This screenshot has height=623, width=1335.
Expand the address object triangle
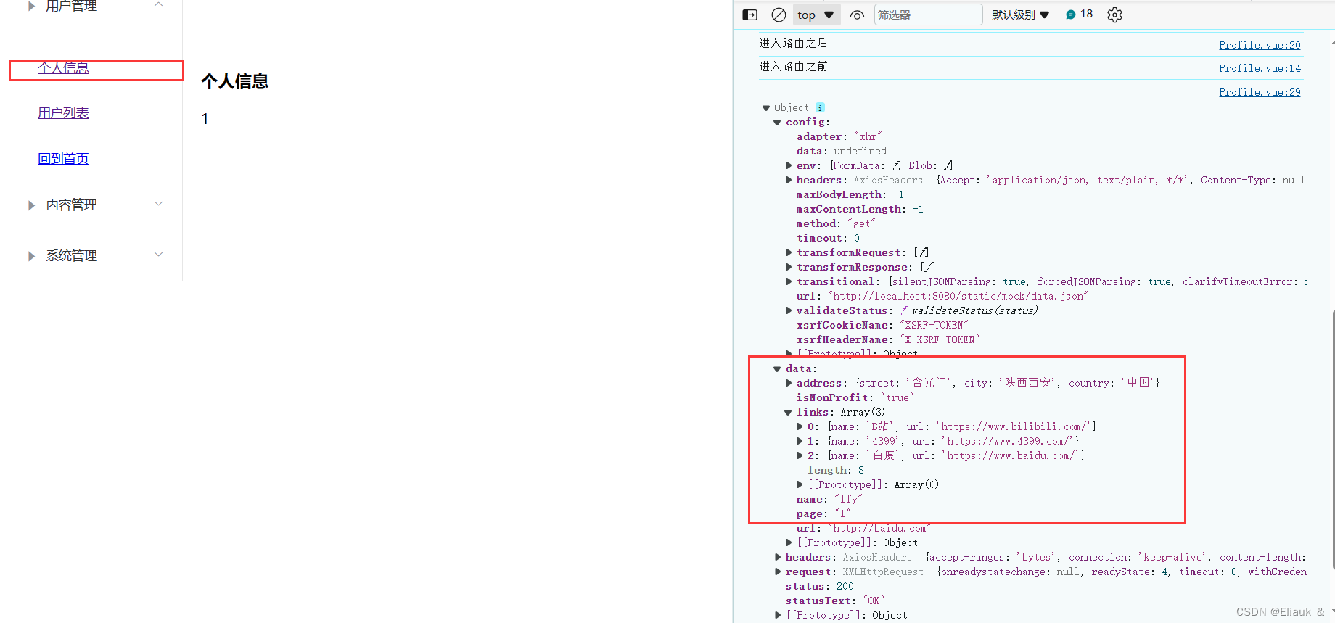click(789, 383)
